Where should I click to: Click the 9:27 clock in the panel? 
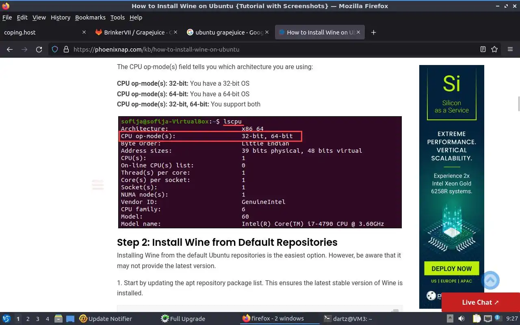[512, 318]
